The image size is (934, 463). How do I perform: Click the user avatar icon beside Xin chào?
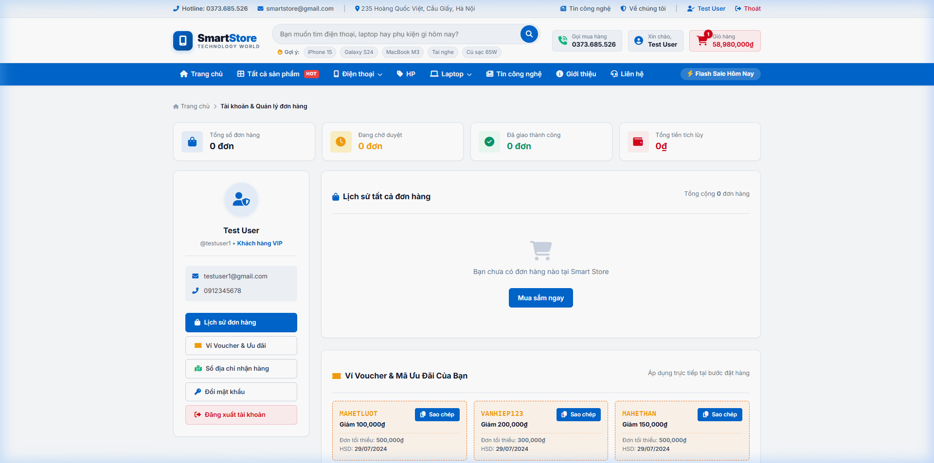tap(639, 41)
